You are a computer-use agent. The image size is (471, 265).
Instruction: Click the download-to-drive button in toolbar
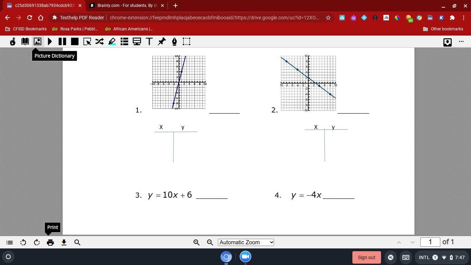[448, 42]
